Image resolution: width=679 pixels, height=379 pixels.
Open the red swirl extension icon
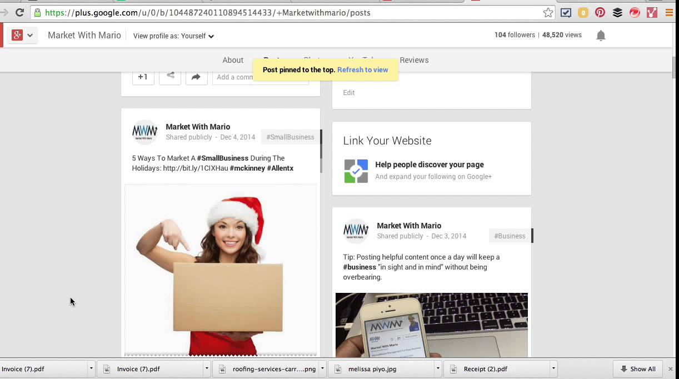(x=635, y=12)
